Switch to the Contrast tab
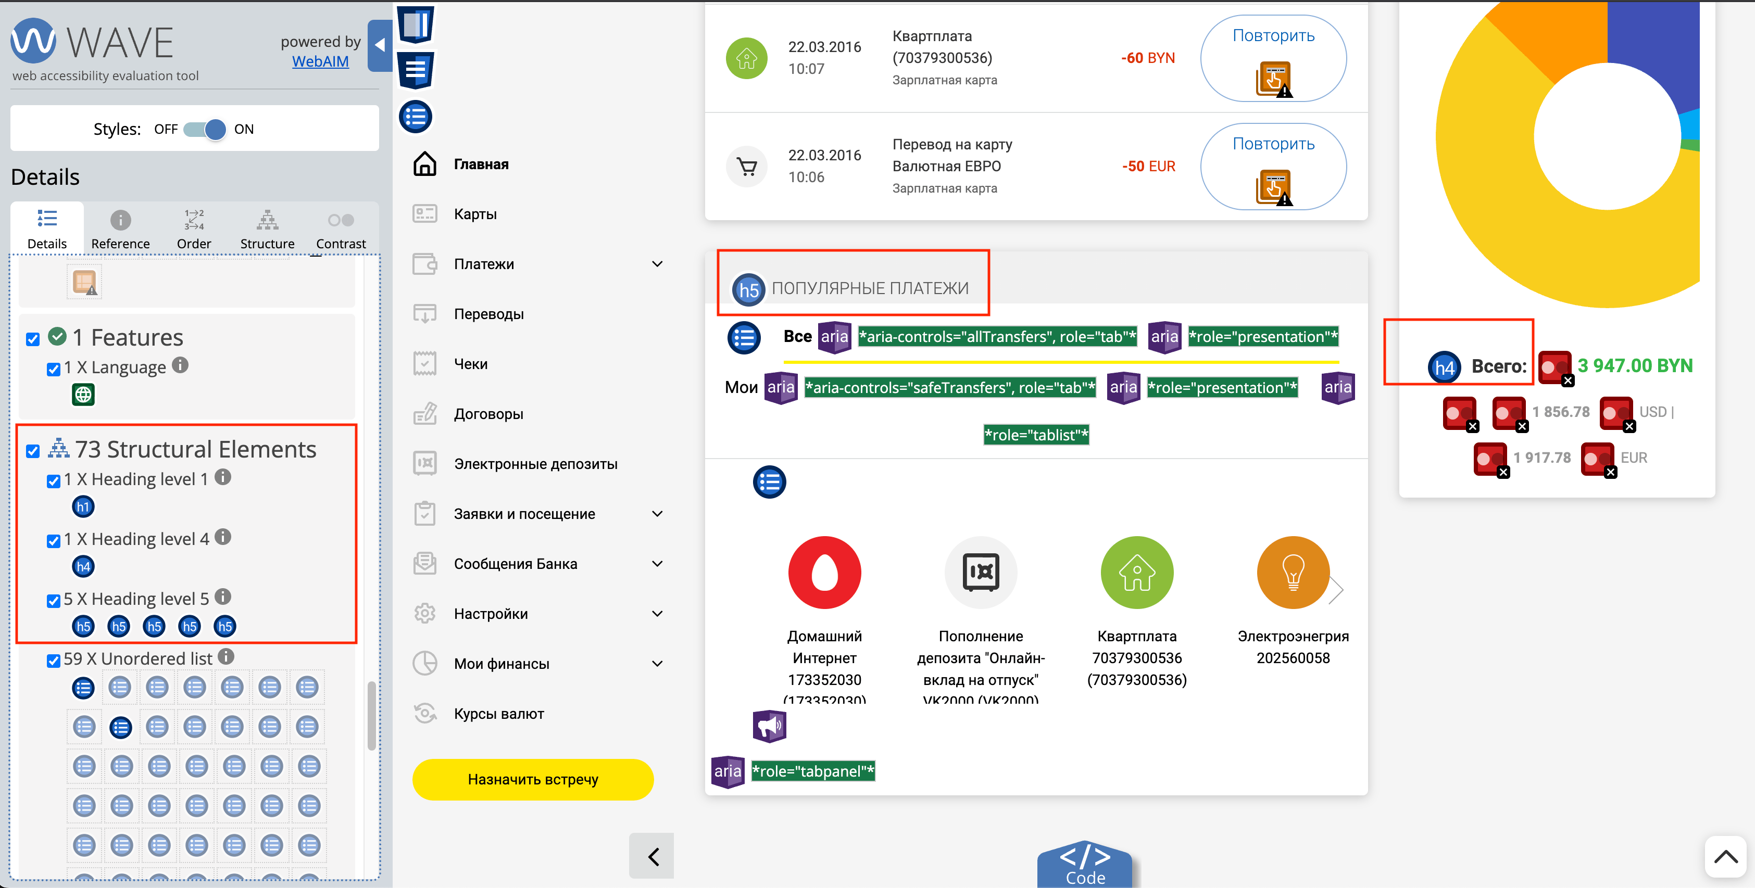 (x=341, y=230)
